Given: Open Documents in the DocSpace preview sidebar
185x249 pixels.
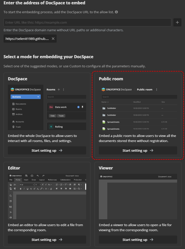Looking at the screenshot, I should pos(19,104).
